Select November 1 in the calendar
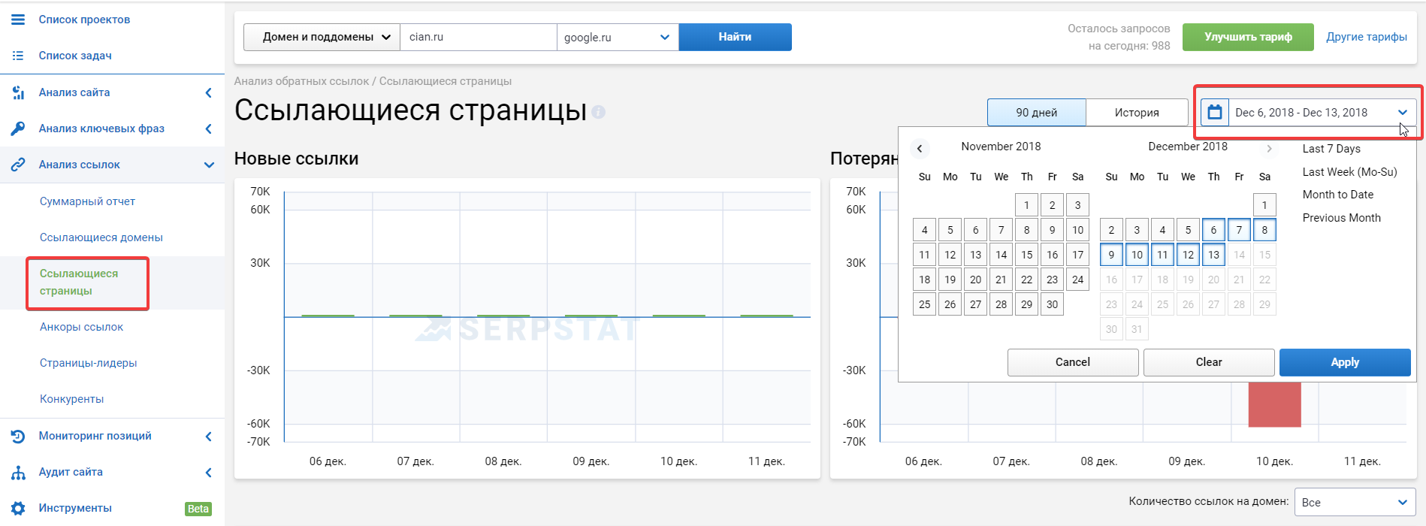 [x=1027, y=205]
